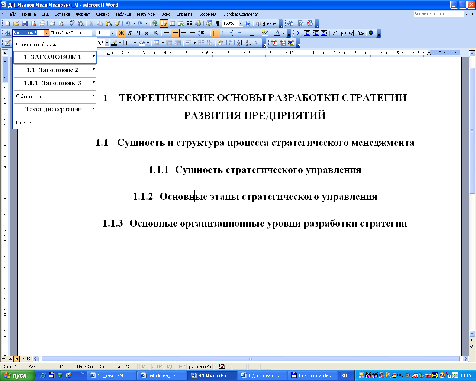Screen dimensions: 476x381
Task: Click the Save icon in the toolbar
Action: 25,23
